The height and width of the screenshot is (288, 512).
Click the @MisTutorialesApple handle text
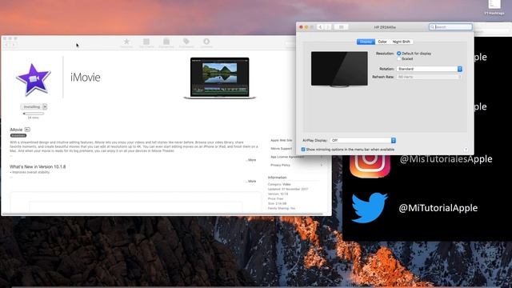pos(446,158)
